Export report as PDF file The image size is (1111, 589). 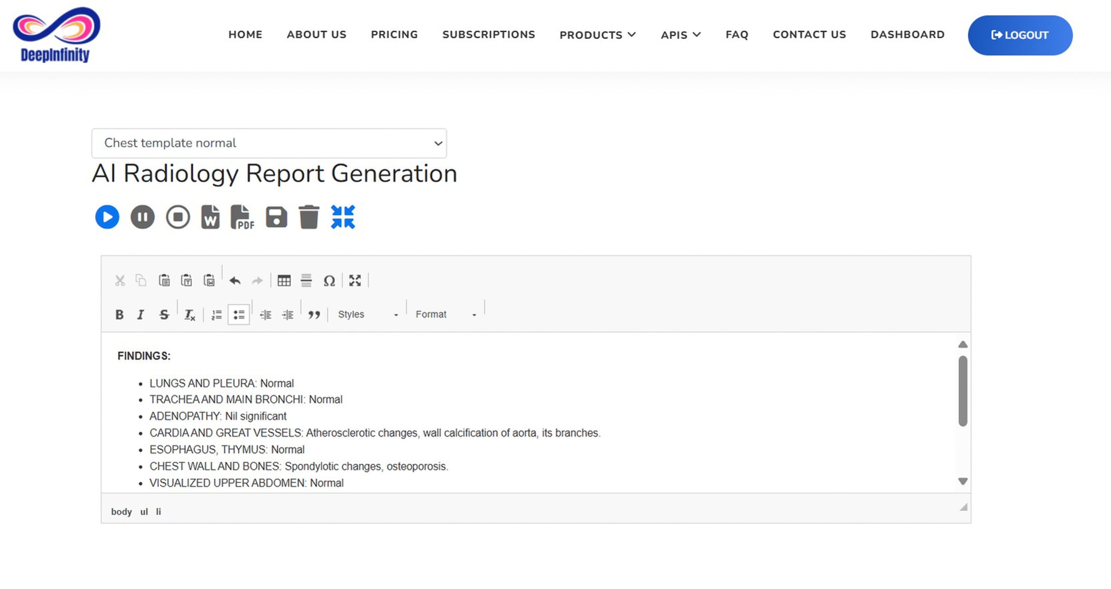[243, 217]
